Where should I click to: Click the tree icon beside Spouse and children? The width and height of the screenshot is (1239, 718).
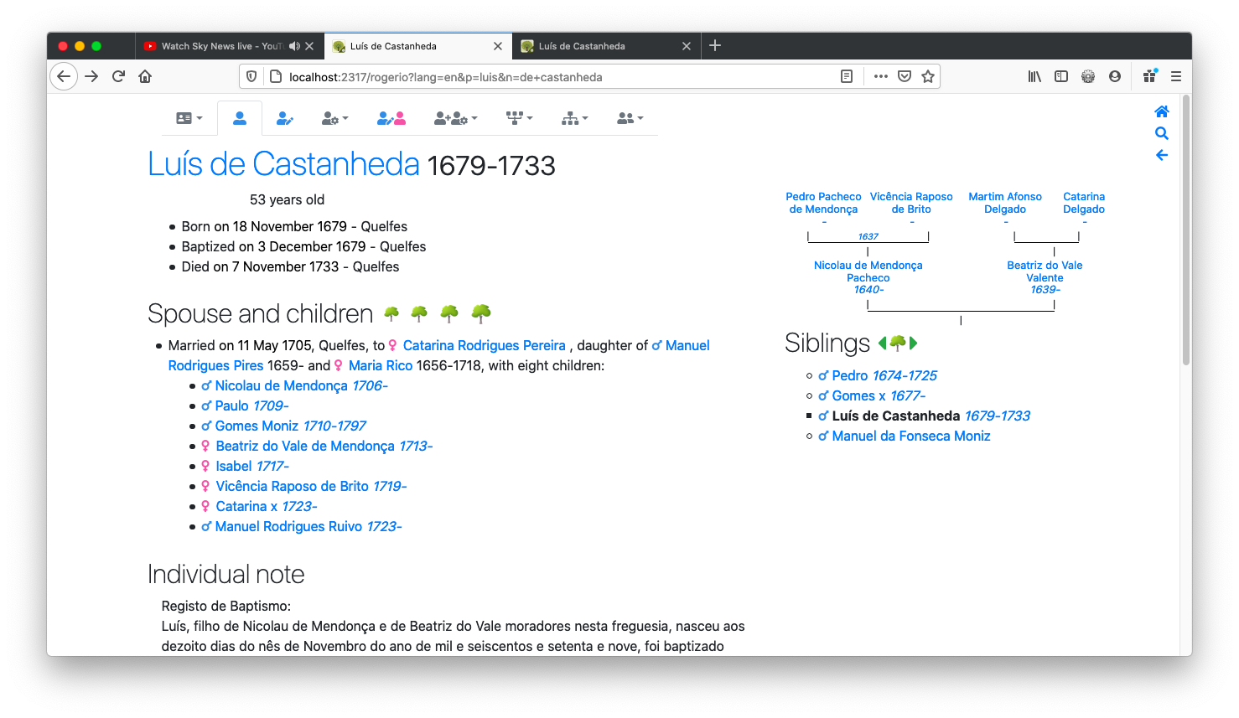(391, 313)
